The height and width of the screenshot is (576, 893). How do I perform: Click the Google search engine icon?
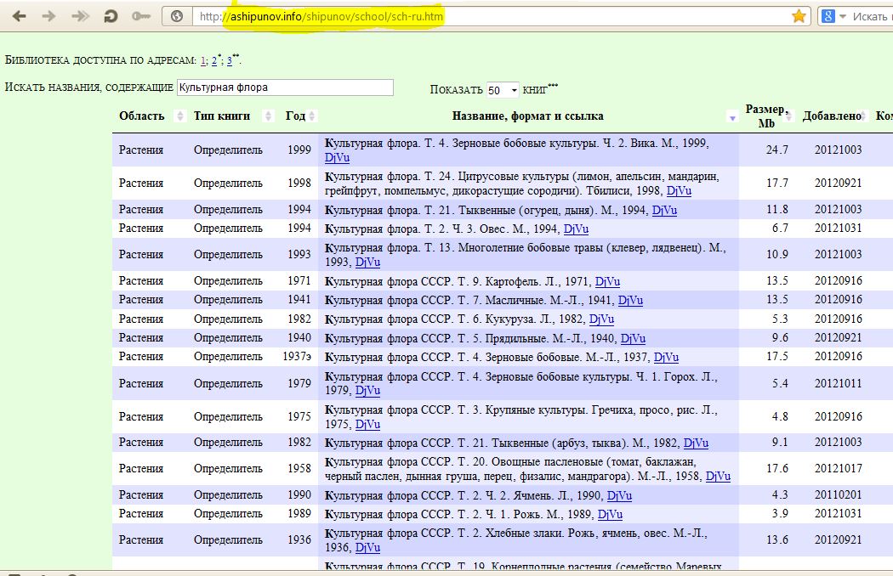tap(827, 16)
